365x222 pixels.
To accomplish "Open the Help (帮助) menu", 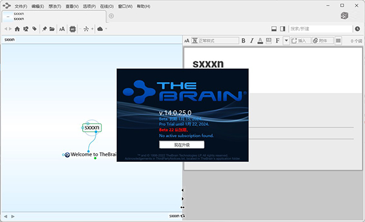I will point(144,6).
